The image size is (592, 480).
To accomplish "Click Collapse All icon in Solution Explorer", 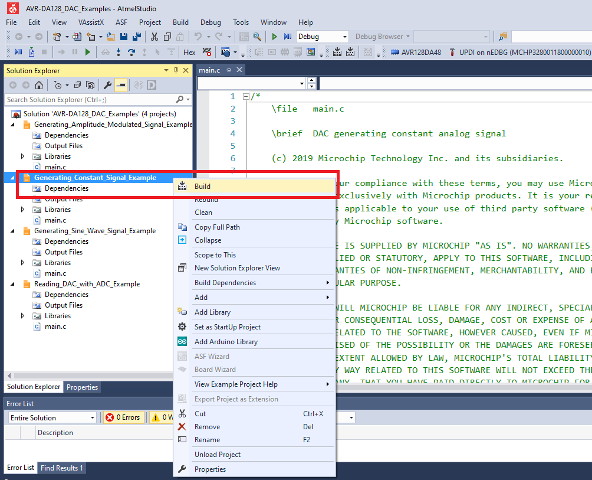I will pyautogui.click(x=77, y=85).
